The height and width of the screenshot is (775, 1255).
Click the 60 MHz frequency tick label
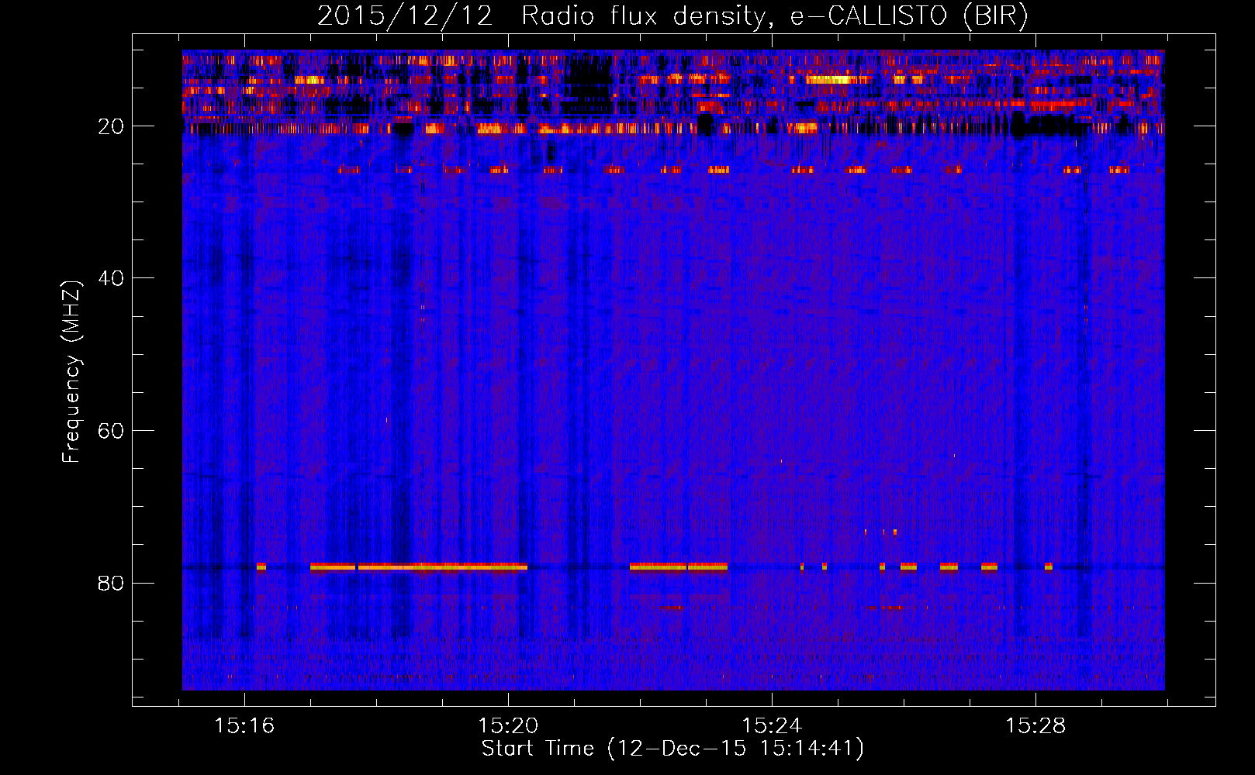(111, 431)
